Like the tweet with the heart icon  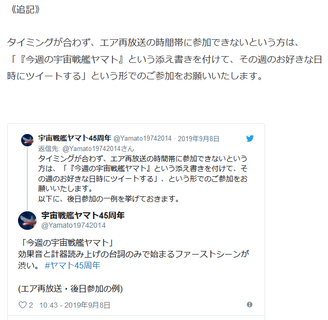23,305
